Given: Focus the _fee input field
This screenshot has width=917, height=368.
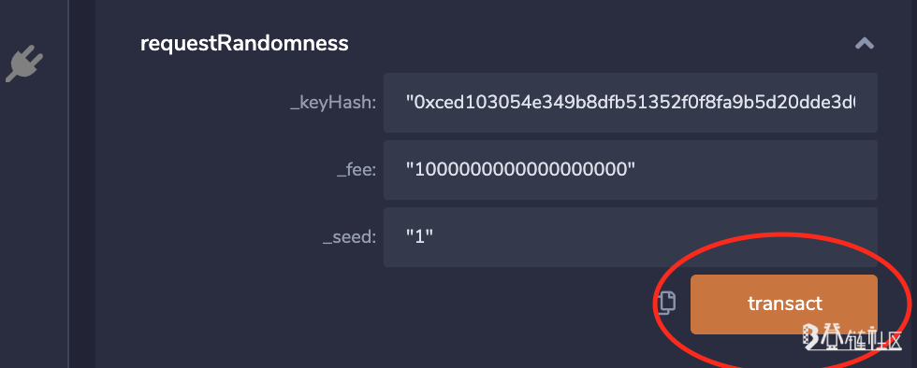Looking at the screenshot, I should pos(631,170).
